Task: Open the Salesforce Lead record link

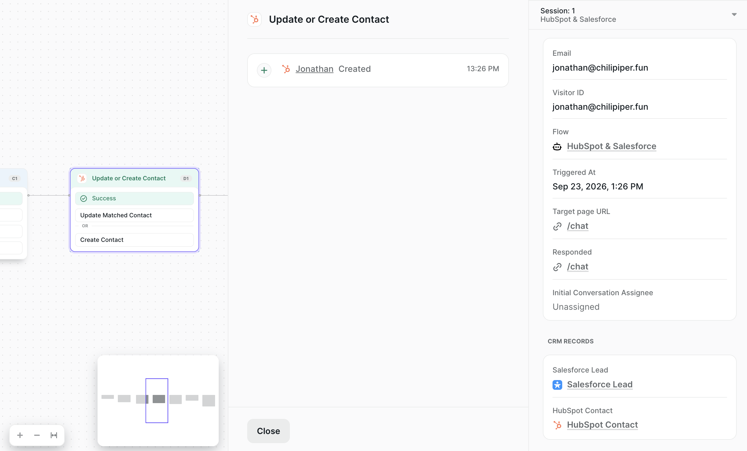Action: click(x=600, y=384)
